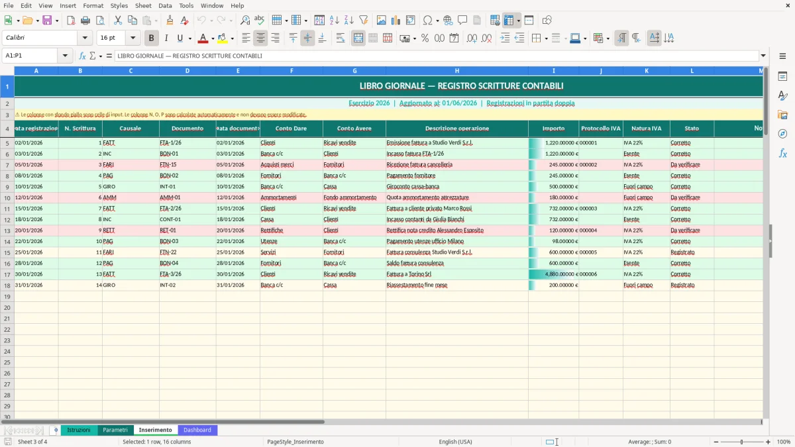
Task: Click the formula input line
Action: [x=437, y=56]
